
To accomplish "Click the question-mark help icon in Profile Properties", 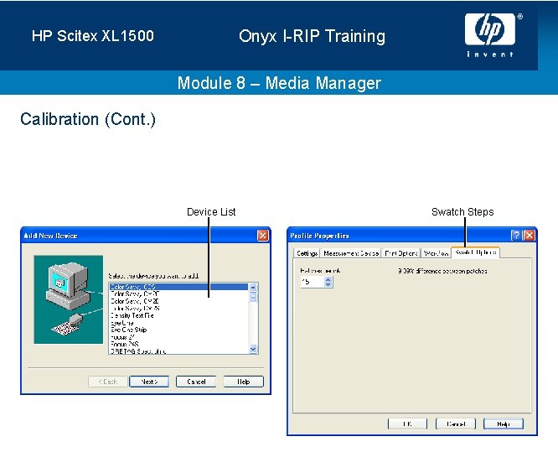I will coord(516,235).
